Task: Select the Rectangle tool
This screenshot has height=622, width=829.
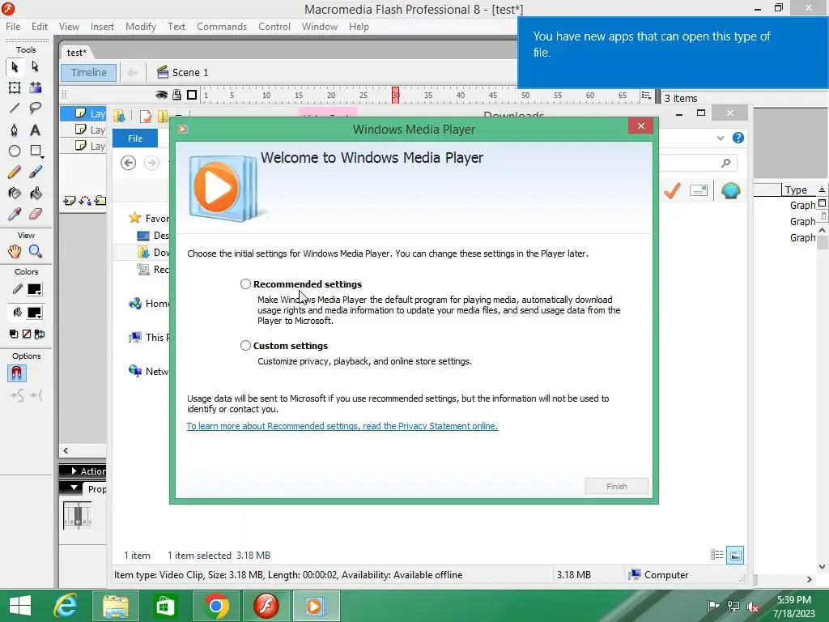Action: point(36,151)
